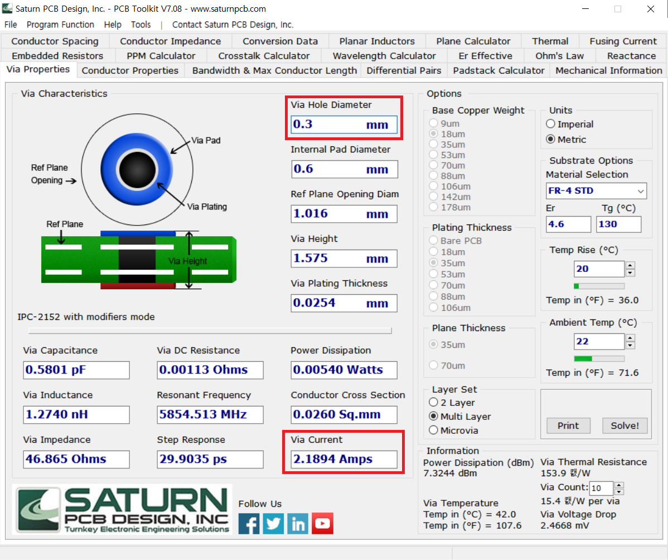Click the Er value field
The height and width of the screenshot is (560, 668).
(x=568, y=224)
